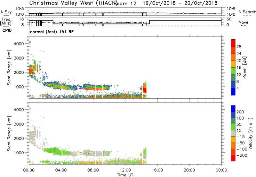The width and height of the screenshot is (256, 177).
Task: Click the 'Beam 12' label
Action: 125,4
